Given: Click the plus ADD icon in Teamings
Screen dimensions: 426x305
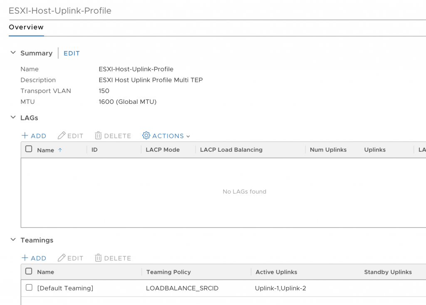Looking at the screenshot, I should pyautogui.click(x=25, y=258).
